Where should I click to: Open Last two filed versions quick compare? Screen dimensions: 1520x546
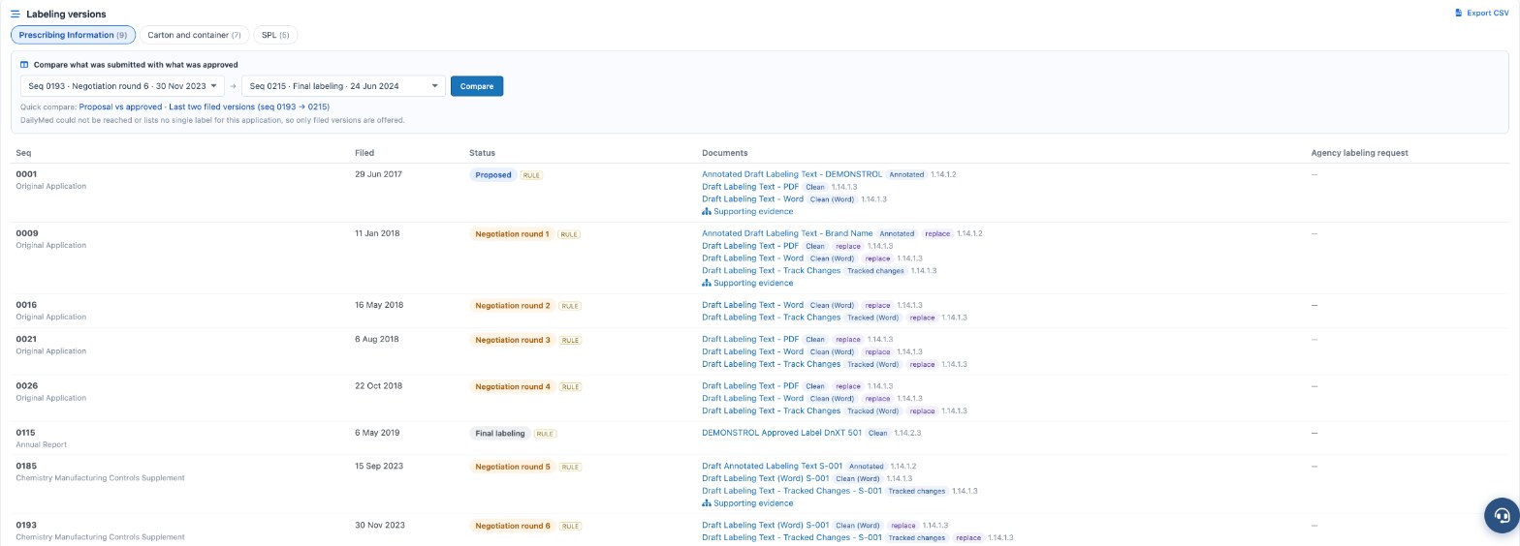tap(249, 107)
